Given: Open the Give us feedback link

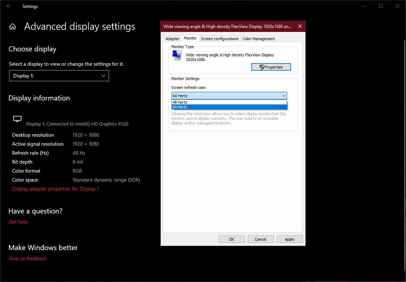Looking at the screenshot, I should [28, 258].
